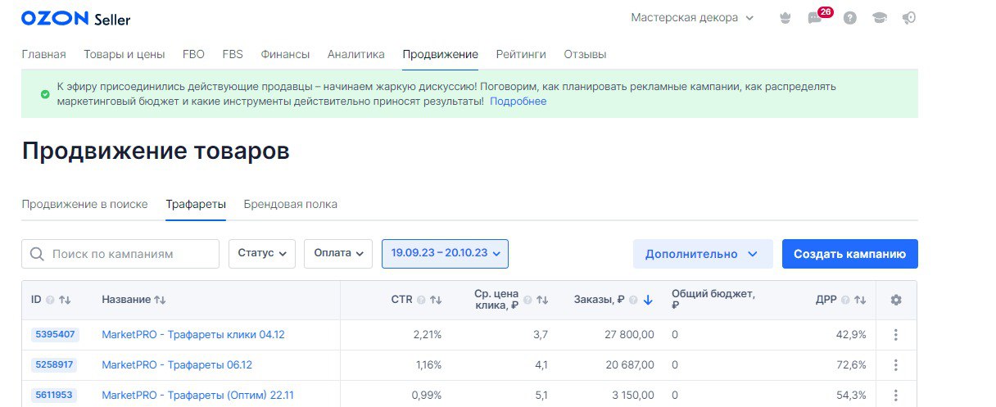Click ДРР value 54,3%

851,396
